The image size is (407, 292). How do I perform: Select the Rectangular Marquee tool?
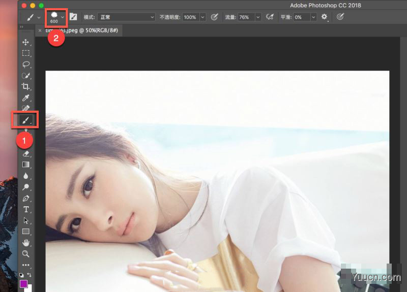pos(26,53)
